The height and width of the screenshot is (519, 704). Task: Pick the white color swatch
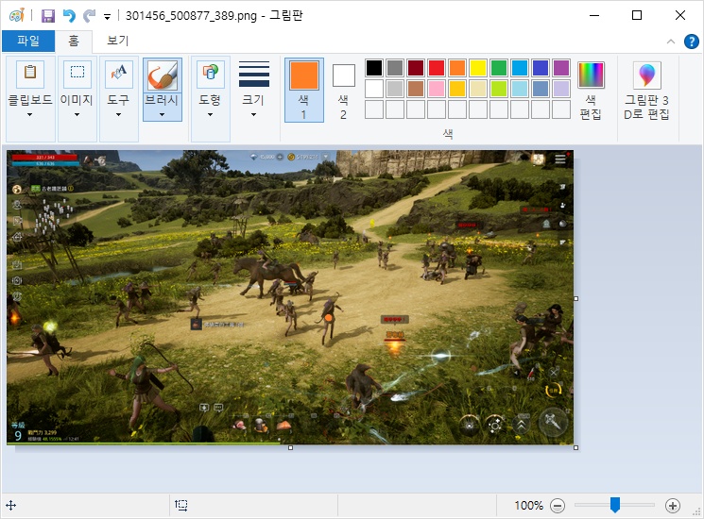point(374,89)
